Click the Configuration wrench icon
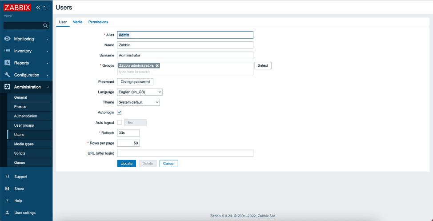433x221 pixels. (8, 75)
